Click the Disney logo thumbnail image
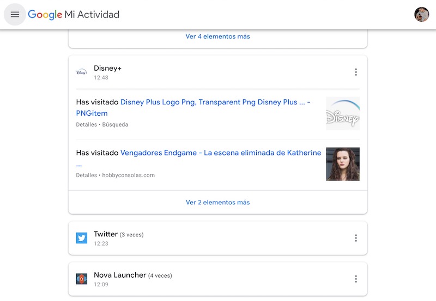Viewport: 436px width, 301px height. point(343,113)
